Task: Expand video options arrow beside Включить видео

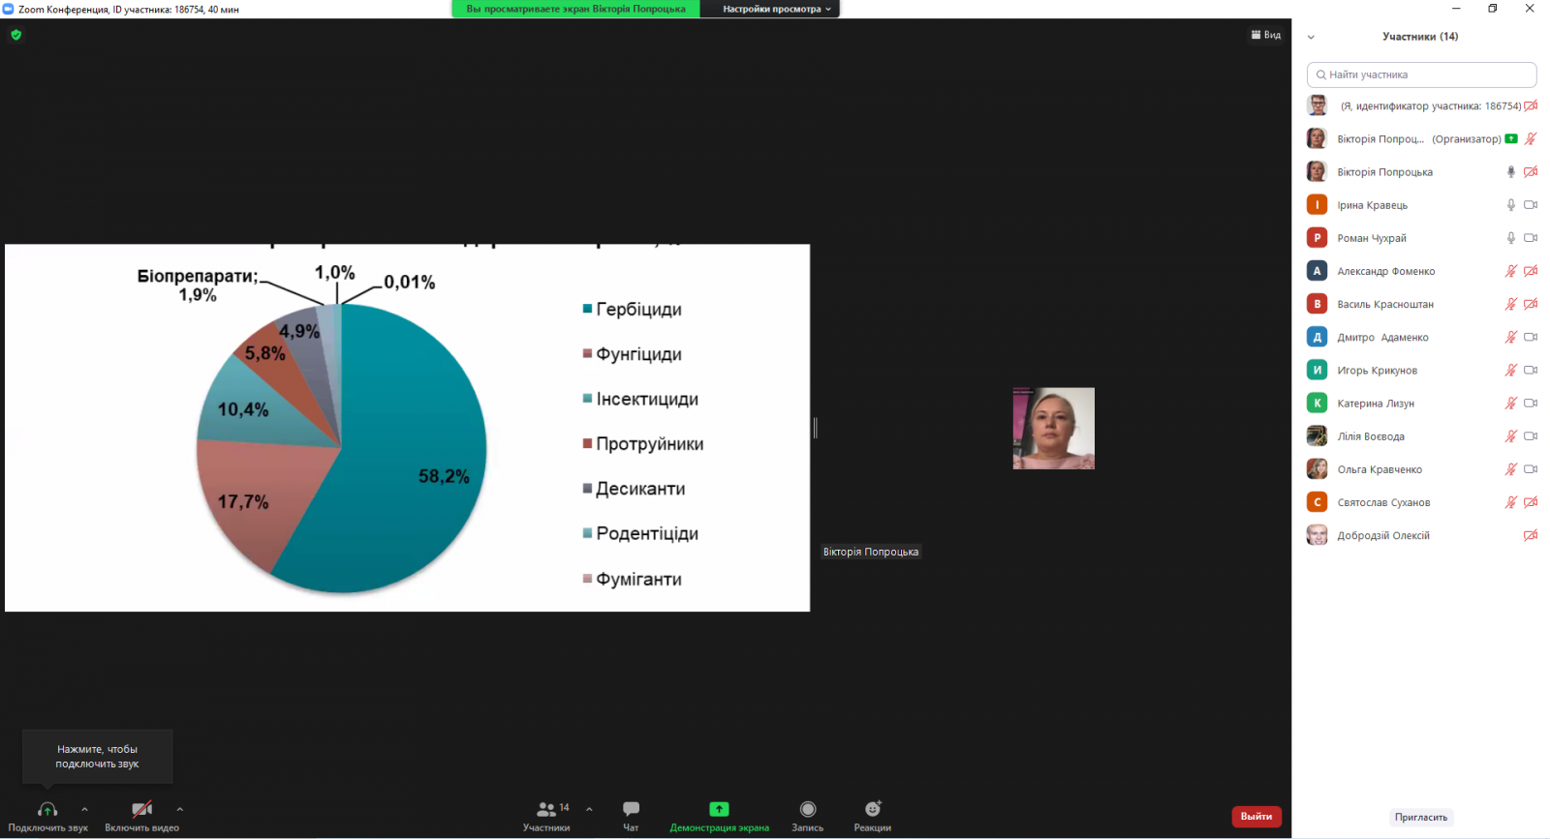Action: (x=179, y=809)
